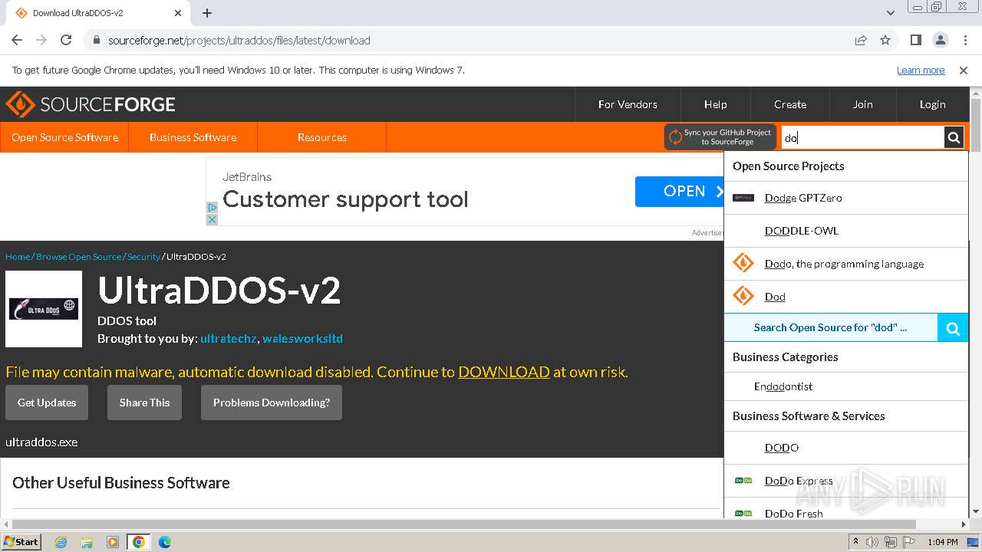
Task: Click the browser back arrow
Action: [17, 40]
